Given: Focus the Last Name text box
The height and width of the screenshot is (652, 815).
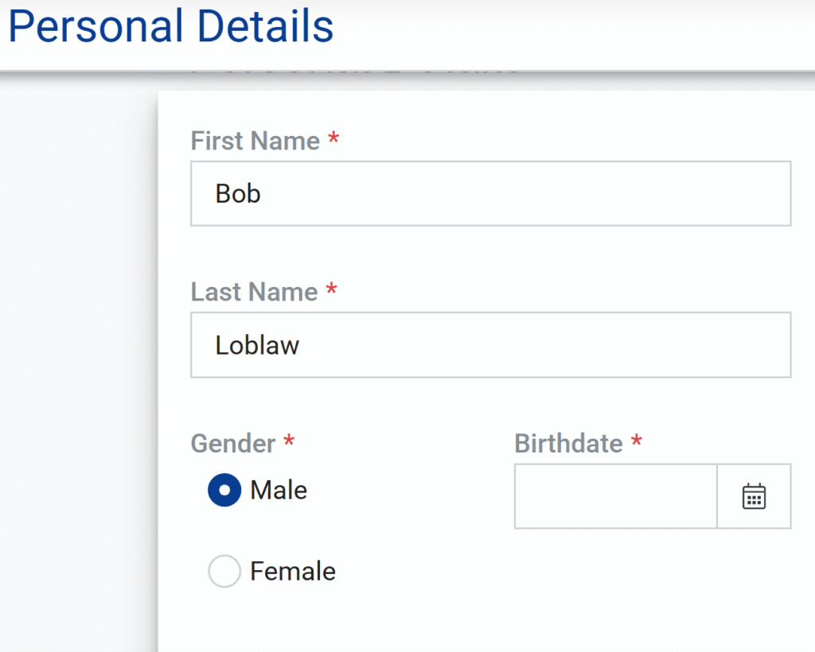Looking at the screenshot, I should 490,345.
